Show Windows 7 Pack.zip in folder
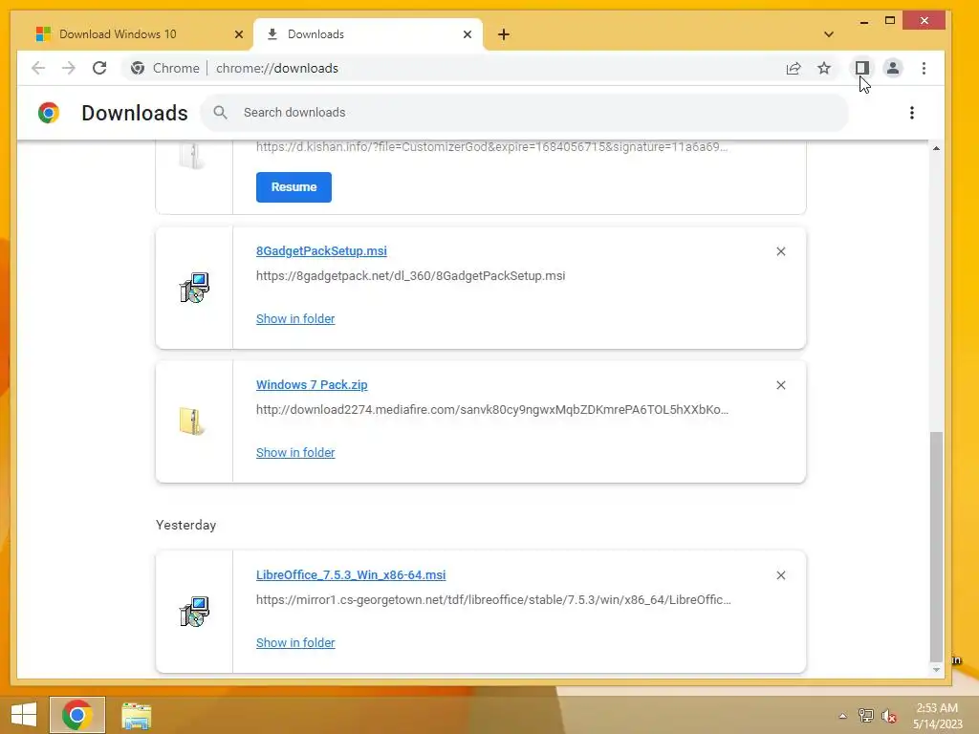979x734 pixels. click(x=295, y=452)
